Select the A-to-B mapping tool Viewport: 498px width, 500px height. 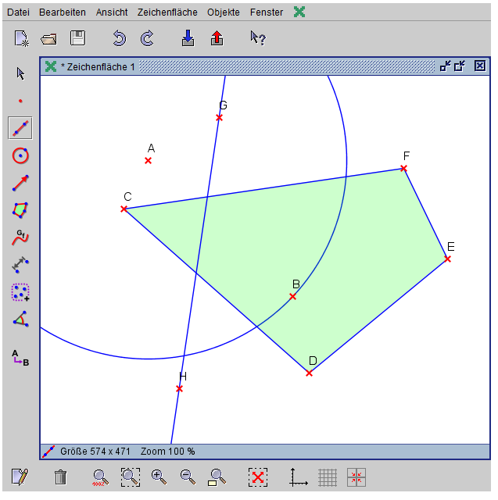click(x=20, y=358)
